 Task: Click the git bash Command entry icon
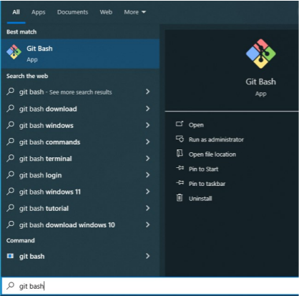(10, 256)
